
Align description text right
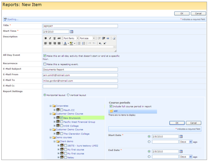click(54, 43)
